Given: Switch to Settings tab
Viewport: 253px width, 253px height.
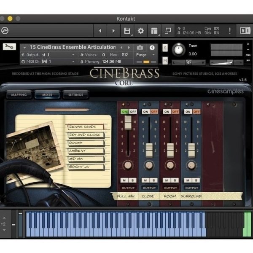Looking at the screenshot, I should (x=75, y=95).
